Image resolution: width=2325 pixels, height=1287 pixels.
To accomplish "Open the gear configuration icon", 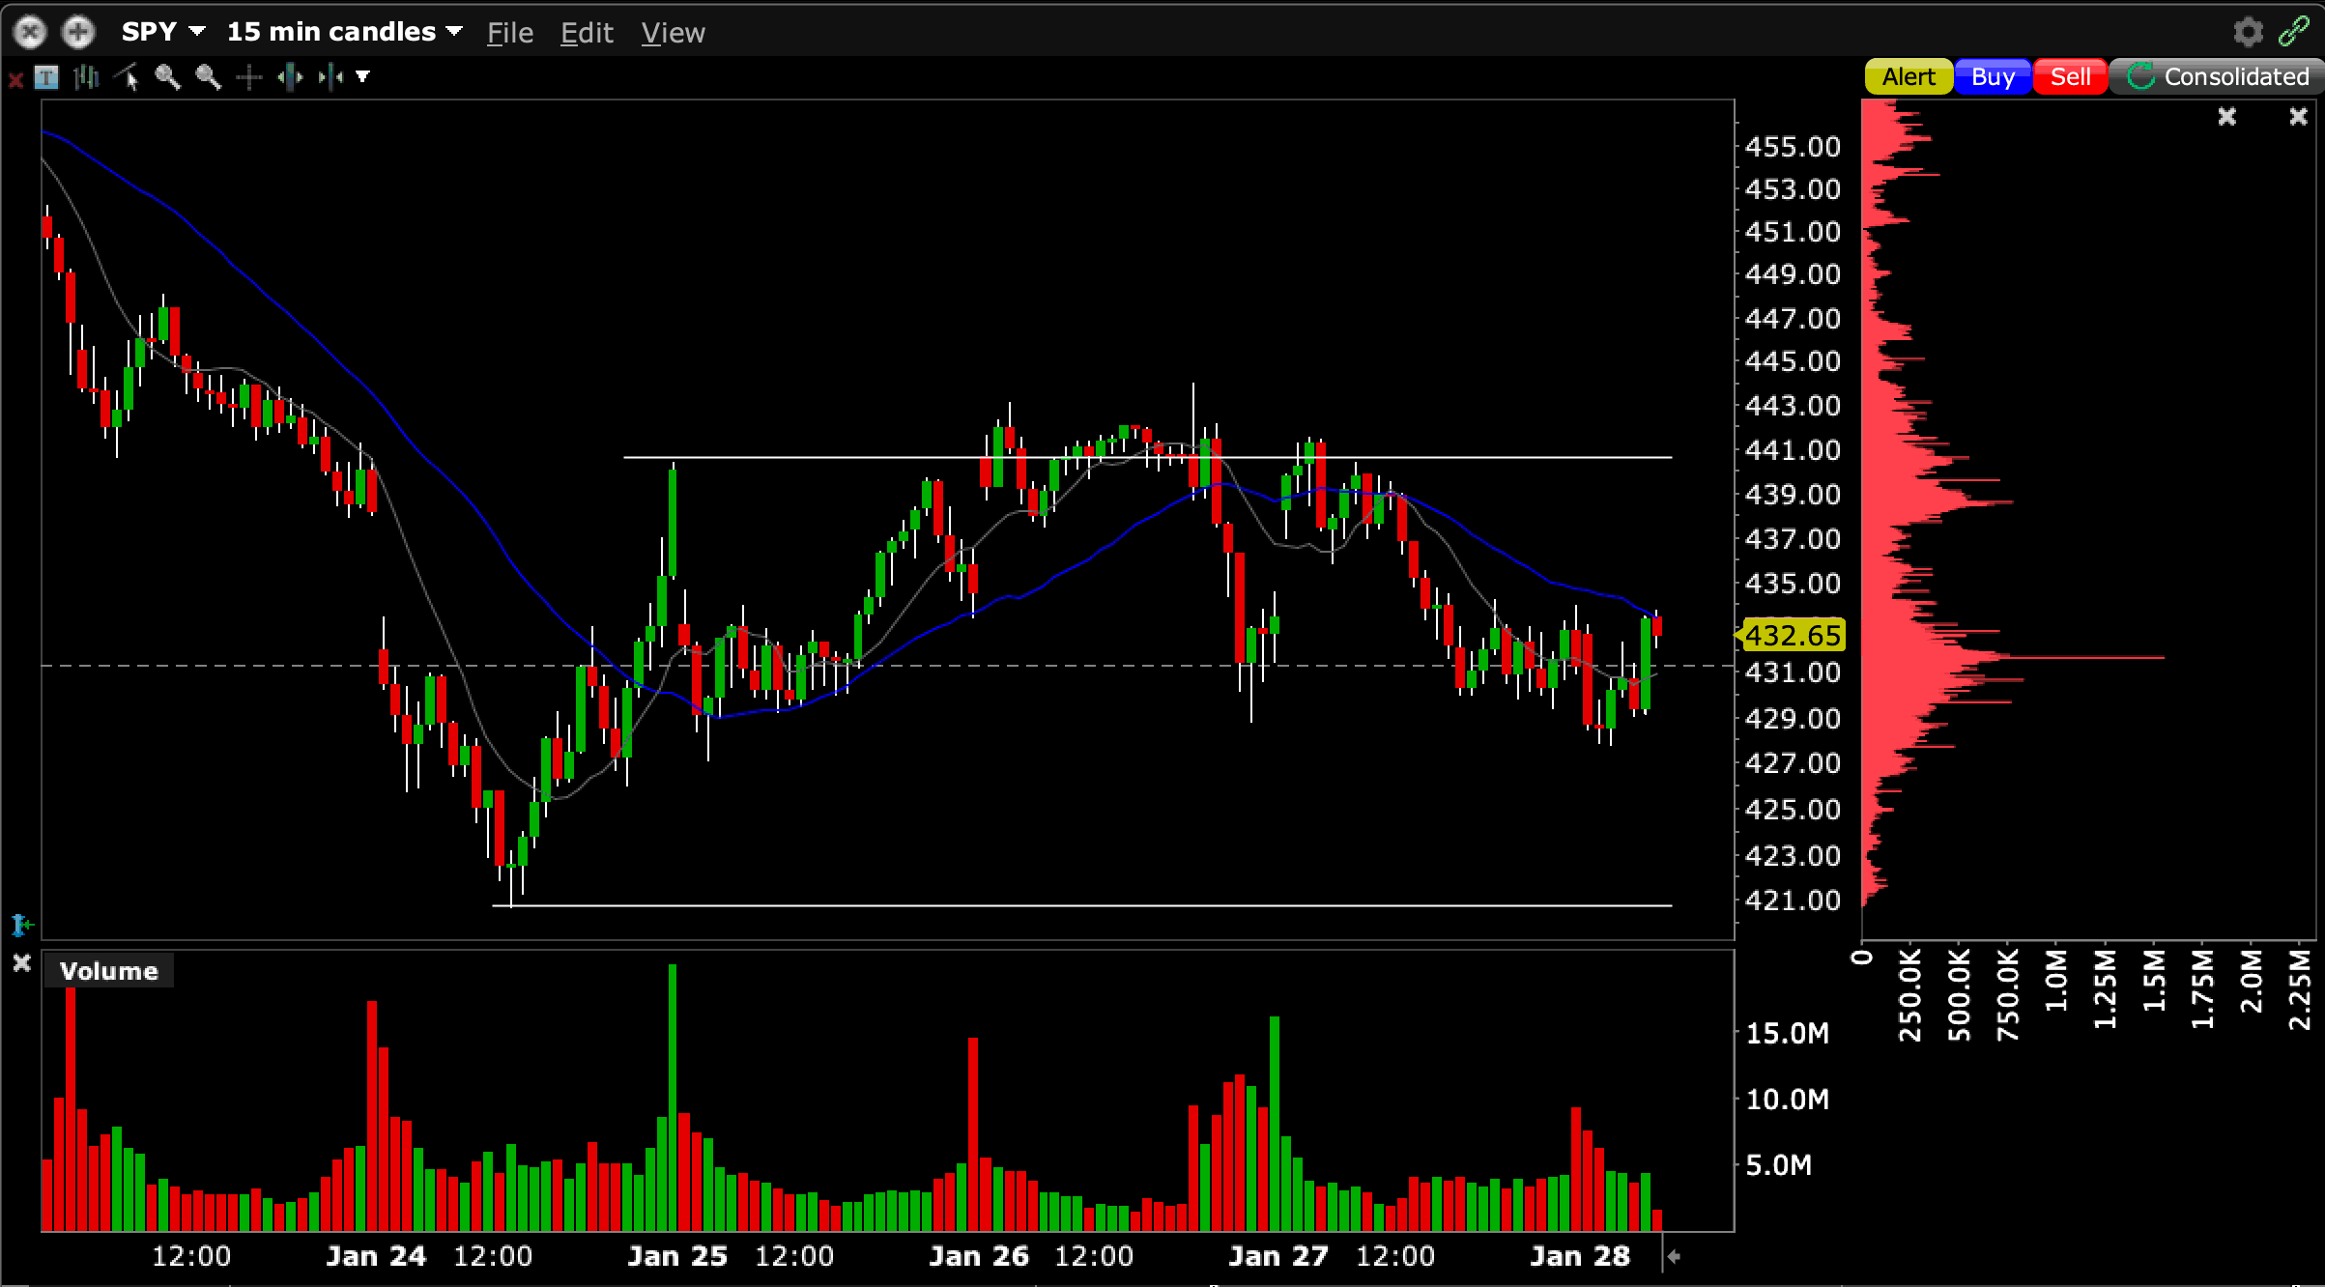I will tap(2248, 32).
